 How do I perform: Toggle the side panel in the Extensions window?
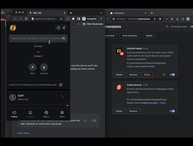tap(183, 19)
